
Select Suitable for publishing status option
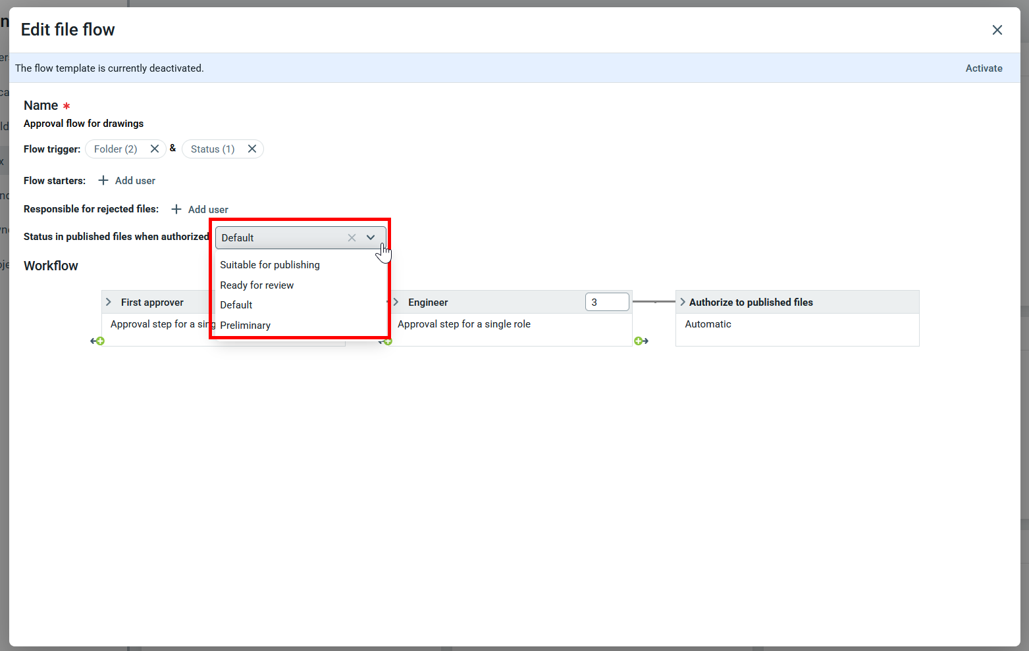(270, 264)
